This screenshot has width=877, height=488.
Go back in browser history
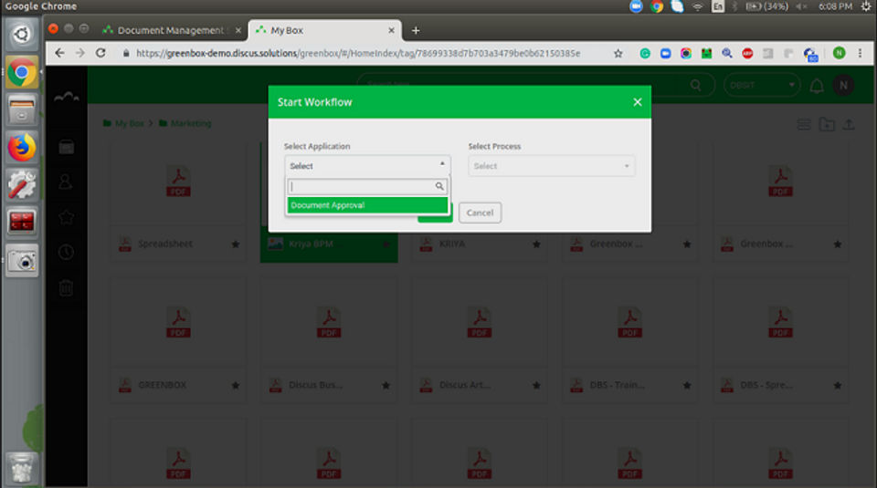pos(60,53)
